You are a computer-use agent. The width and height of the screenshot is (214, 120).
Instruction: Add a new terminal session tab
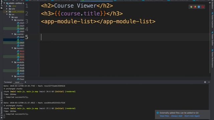pos(25,82)
